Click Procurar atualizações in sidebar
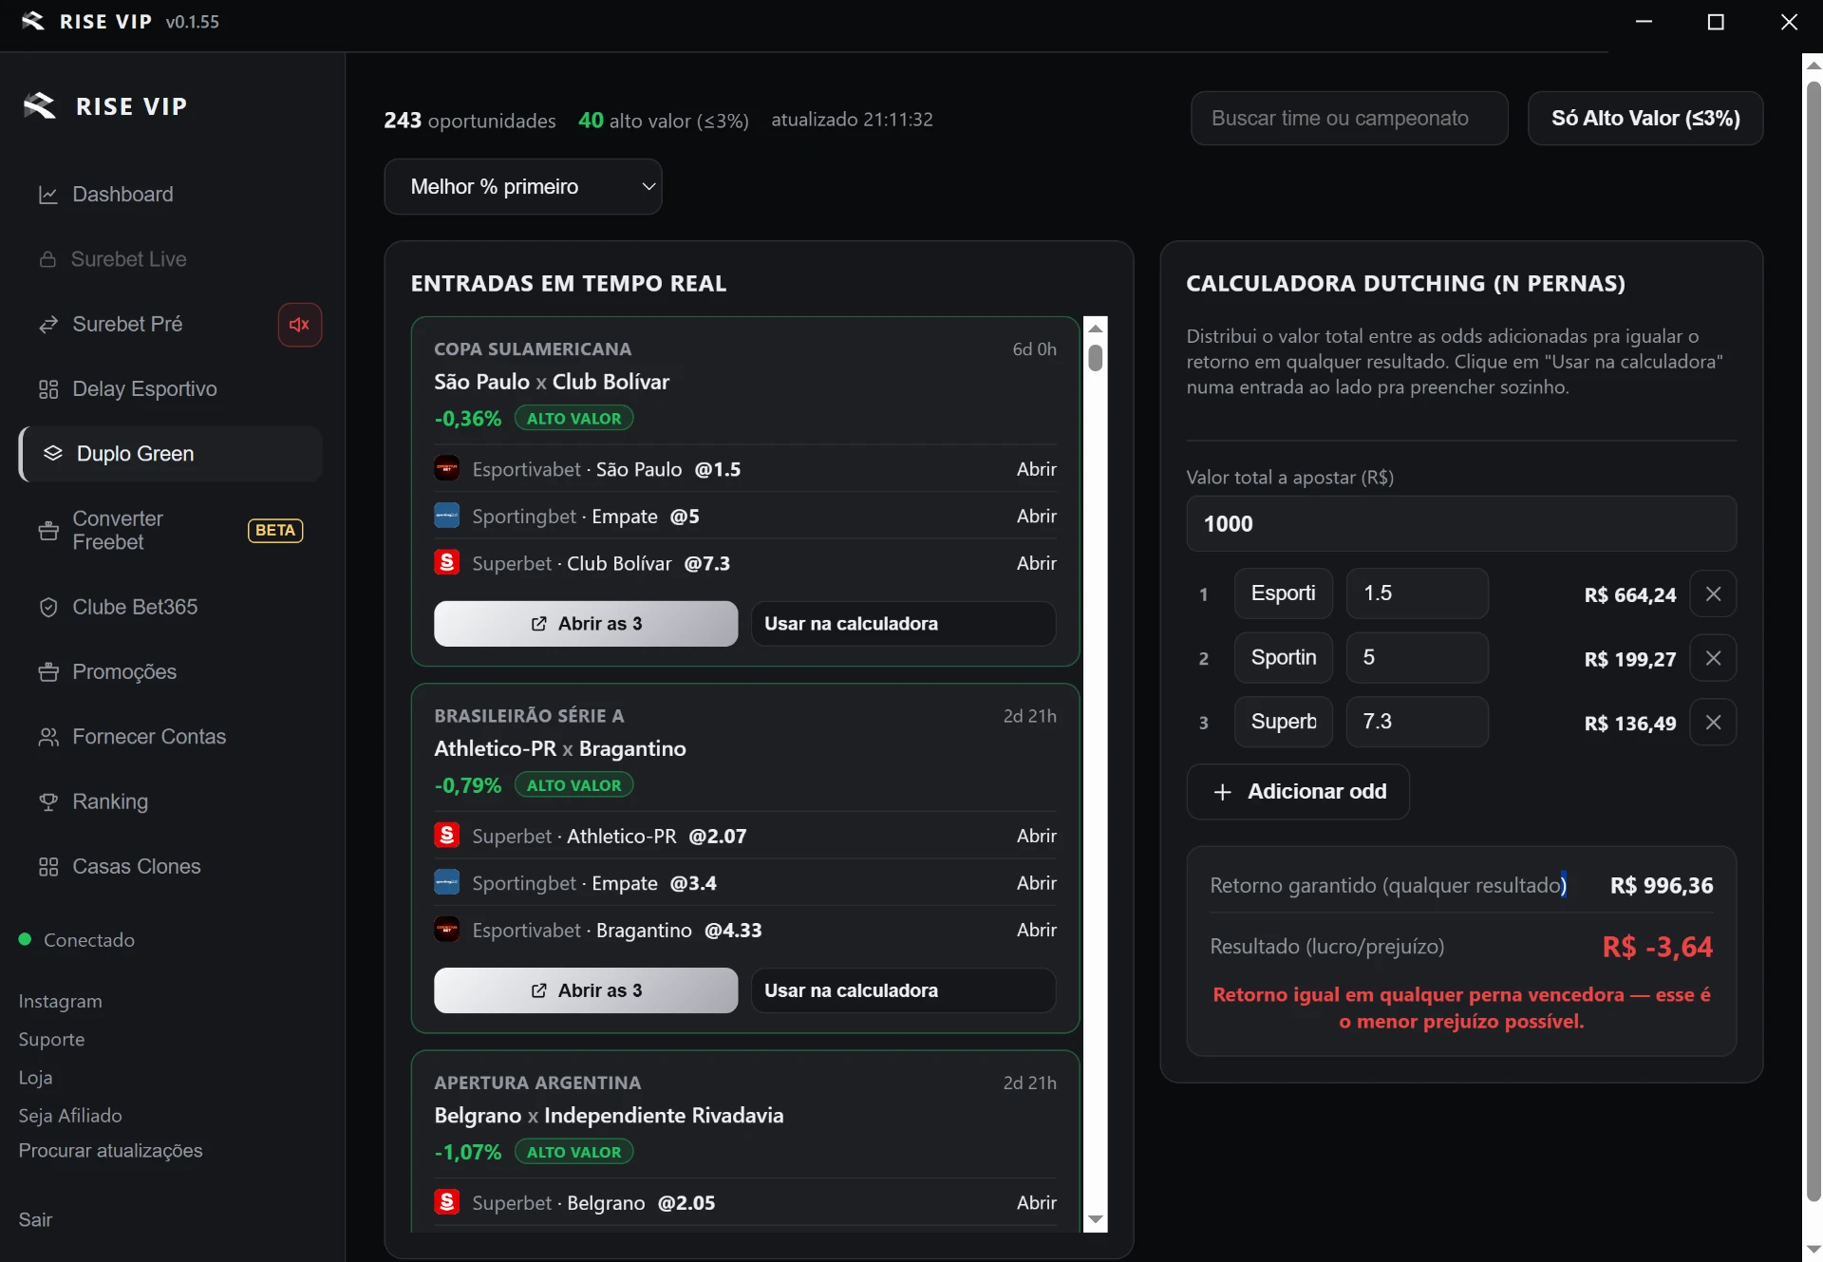Screen dimensions: 1823x1262 point(110,1151)
